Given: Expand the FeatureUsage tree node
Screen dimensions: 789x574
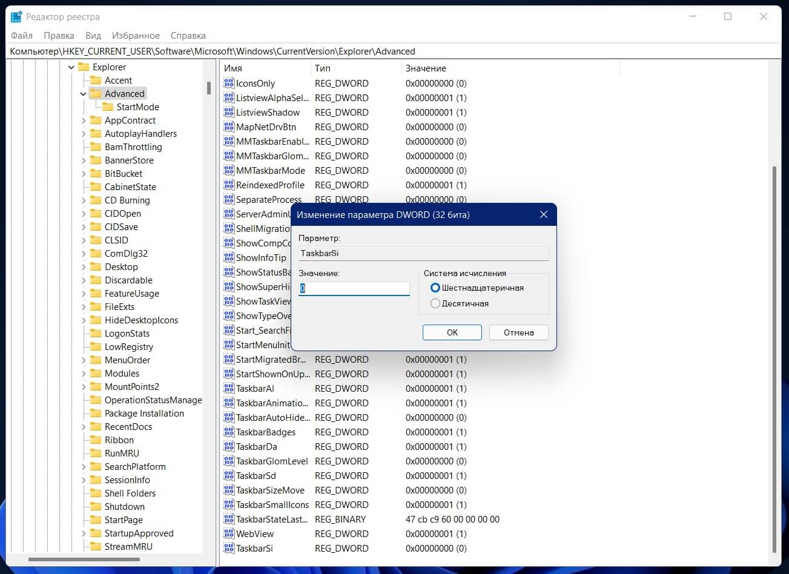Looking at the screenshot, I should pos(84,294).
